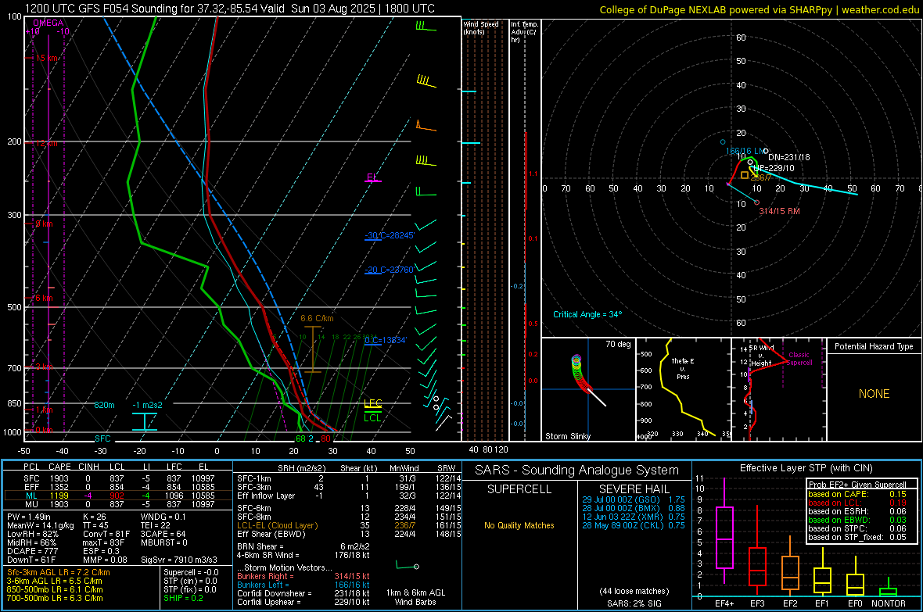Click the blue 'Bunkers Left =' label

click(x=263, y=585)
